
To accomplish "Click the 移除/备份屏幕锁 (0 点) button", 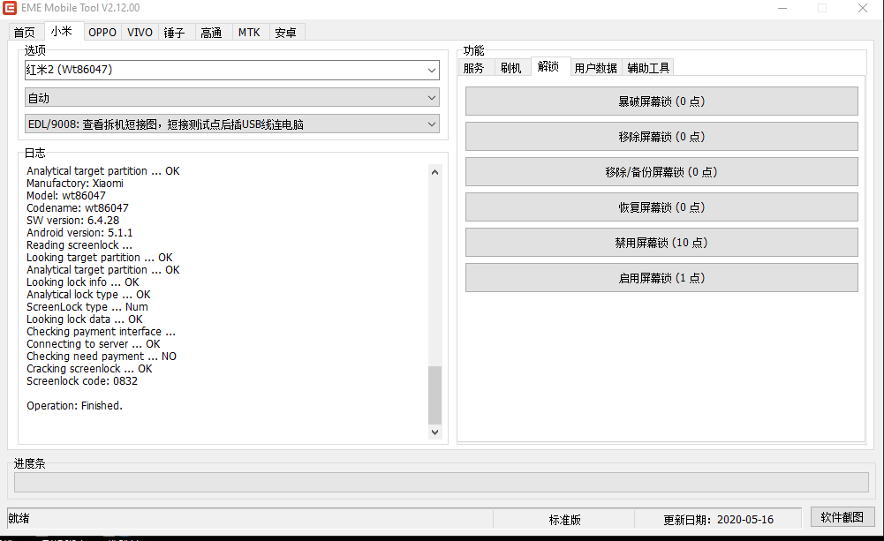I will tap(661, 172).
